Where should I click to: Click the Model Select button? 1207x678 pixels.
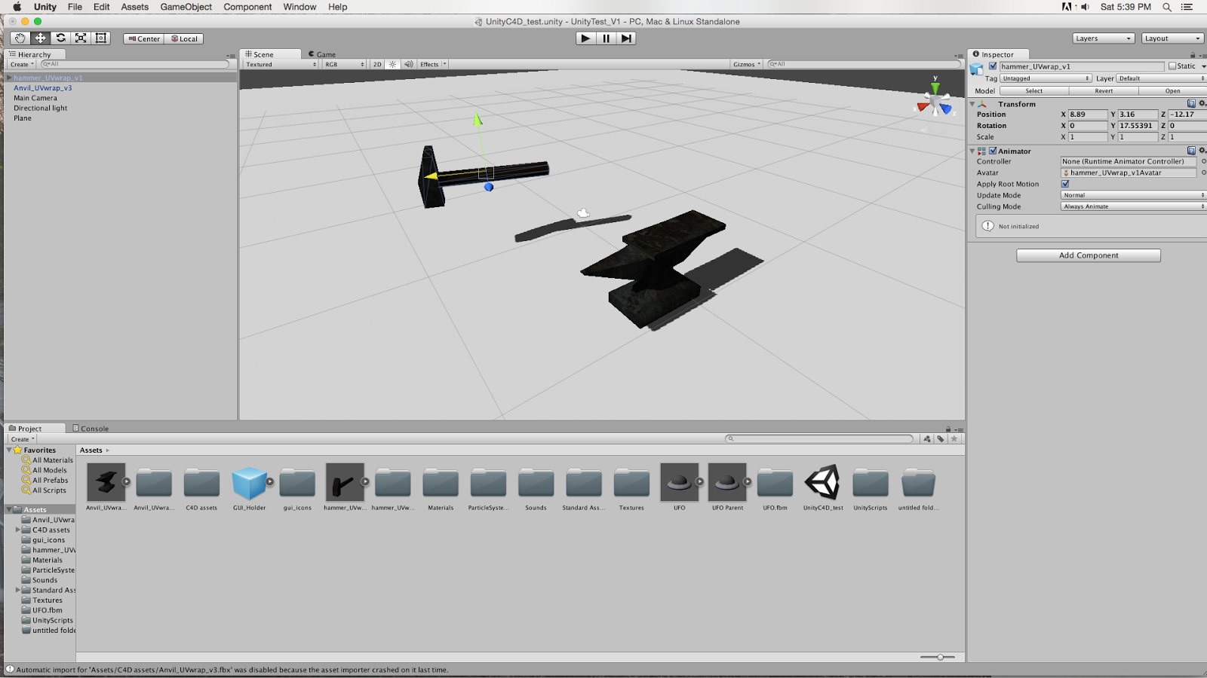point(1034,91)
